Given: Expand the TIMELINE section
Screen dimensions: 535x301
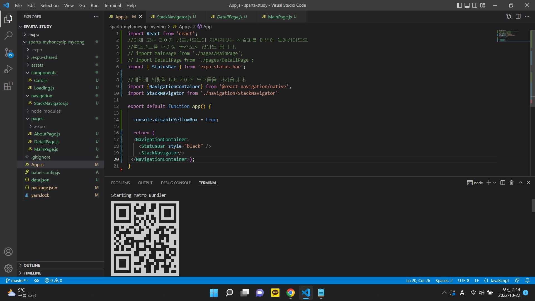Looking at the screenshot, I should pyautogui.click(x=60, y=273).
